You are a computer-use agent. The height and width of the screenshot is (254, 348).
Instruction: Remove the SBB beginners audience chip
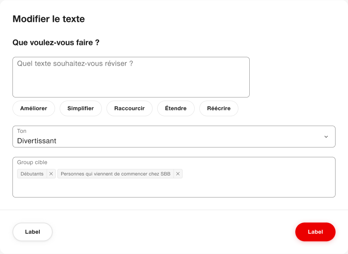[178, 174]
